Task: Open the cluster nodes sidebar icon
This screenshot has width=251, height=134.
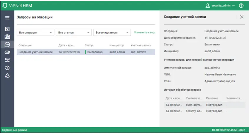Action: tap(7, 76)
